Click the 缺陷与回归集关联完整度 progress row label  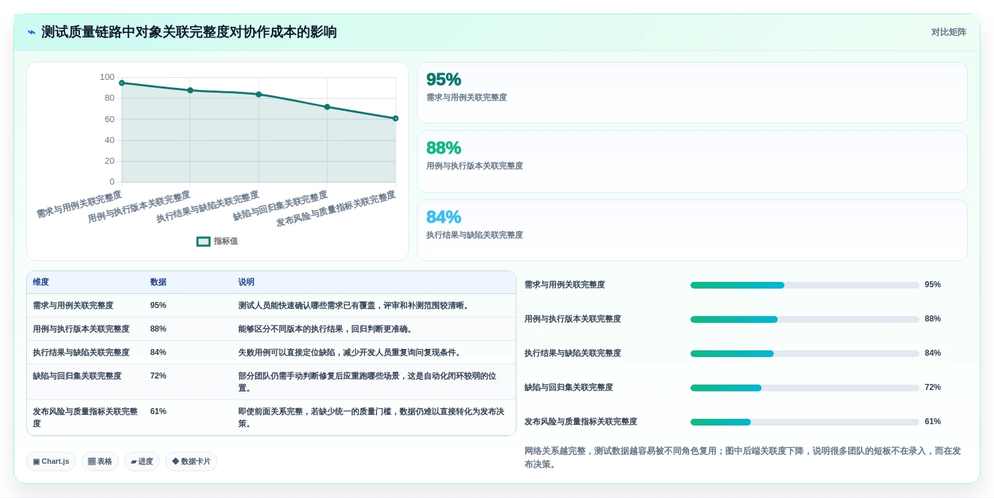569,387
